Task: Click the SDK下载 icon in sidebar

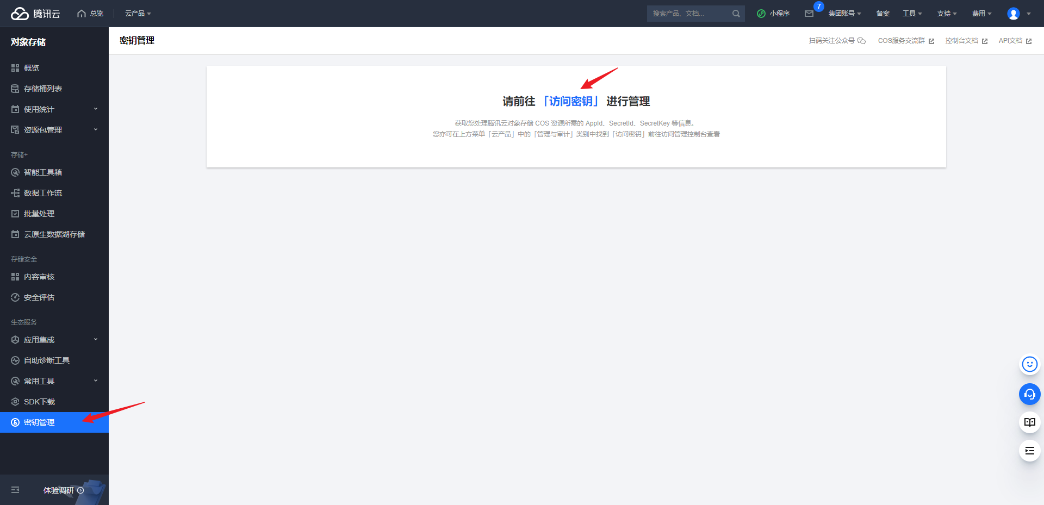Action: (15, 402)
